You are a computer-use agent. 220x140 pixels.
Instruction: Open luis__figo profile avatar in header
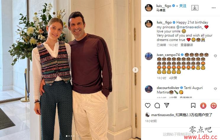[x=149, y=8]
